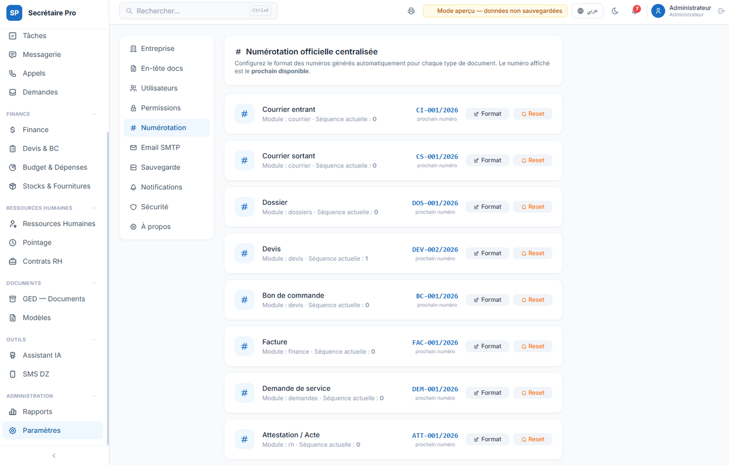Image resolution: width=729 pixels, height=465 pixels.
Task: Edit Format for Facture
Action: pos(487,346)
